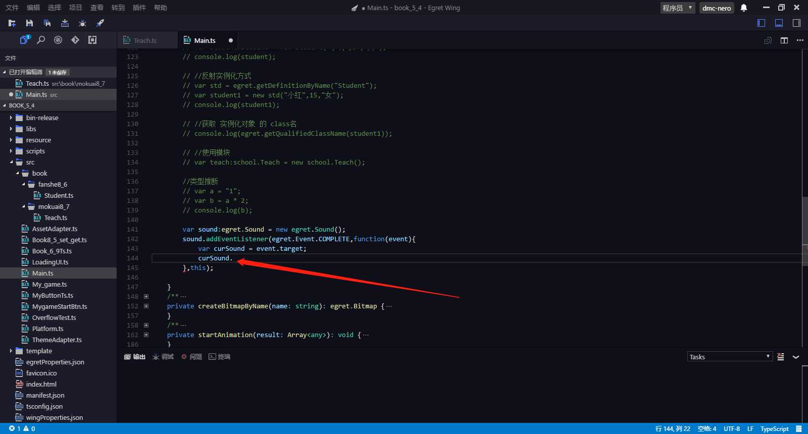Screen dimensions: 808x434
Task: Change the LF line ending
Action: pos(750,428)
